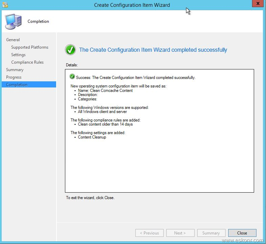
Task: Click the 'Name: Clean Ccmcache Content' line
Action: (x=105, y=91)
